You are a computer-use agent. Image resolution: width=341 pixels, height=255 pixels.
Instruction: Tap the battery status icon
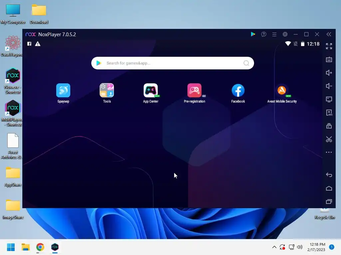pos(302,44)
